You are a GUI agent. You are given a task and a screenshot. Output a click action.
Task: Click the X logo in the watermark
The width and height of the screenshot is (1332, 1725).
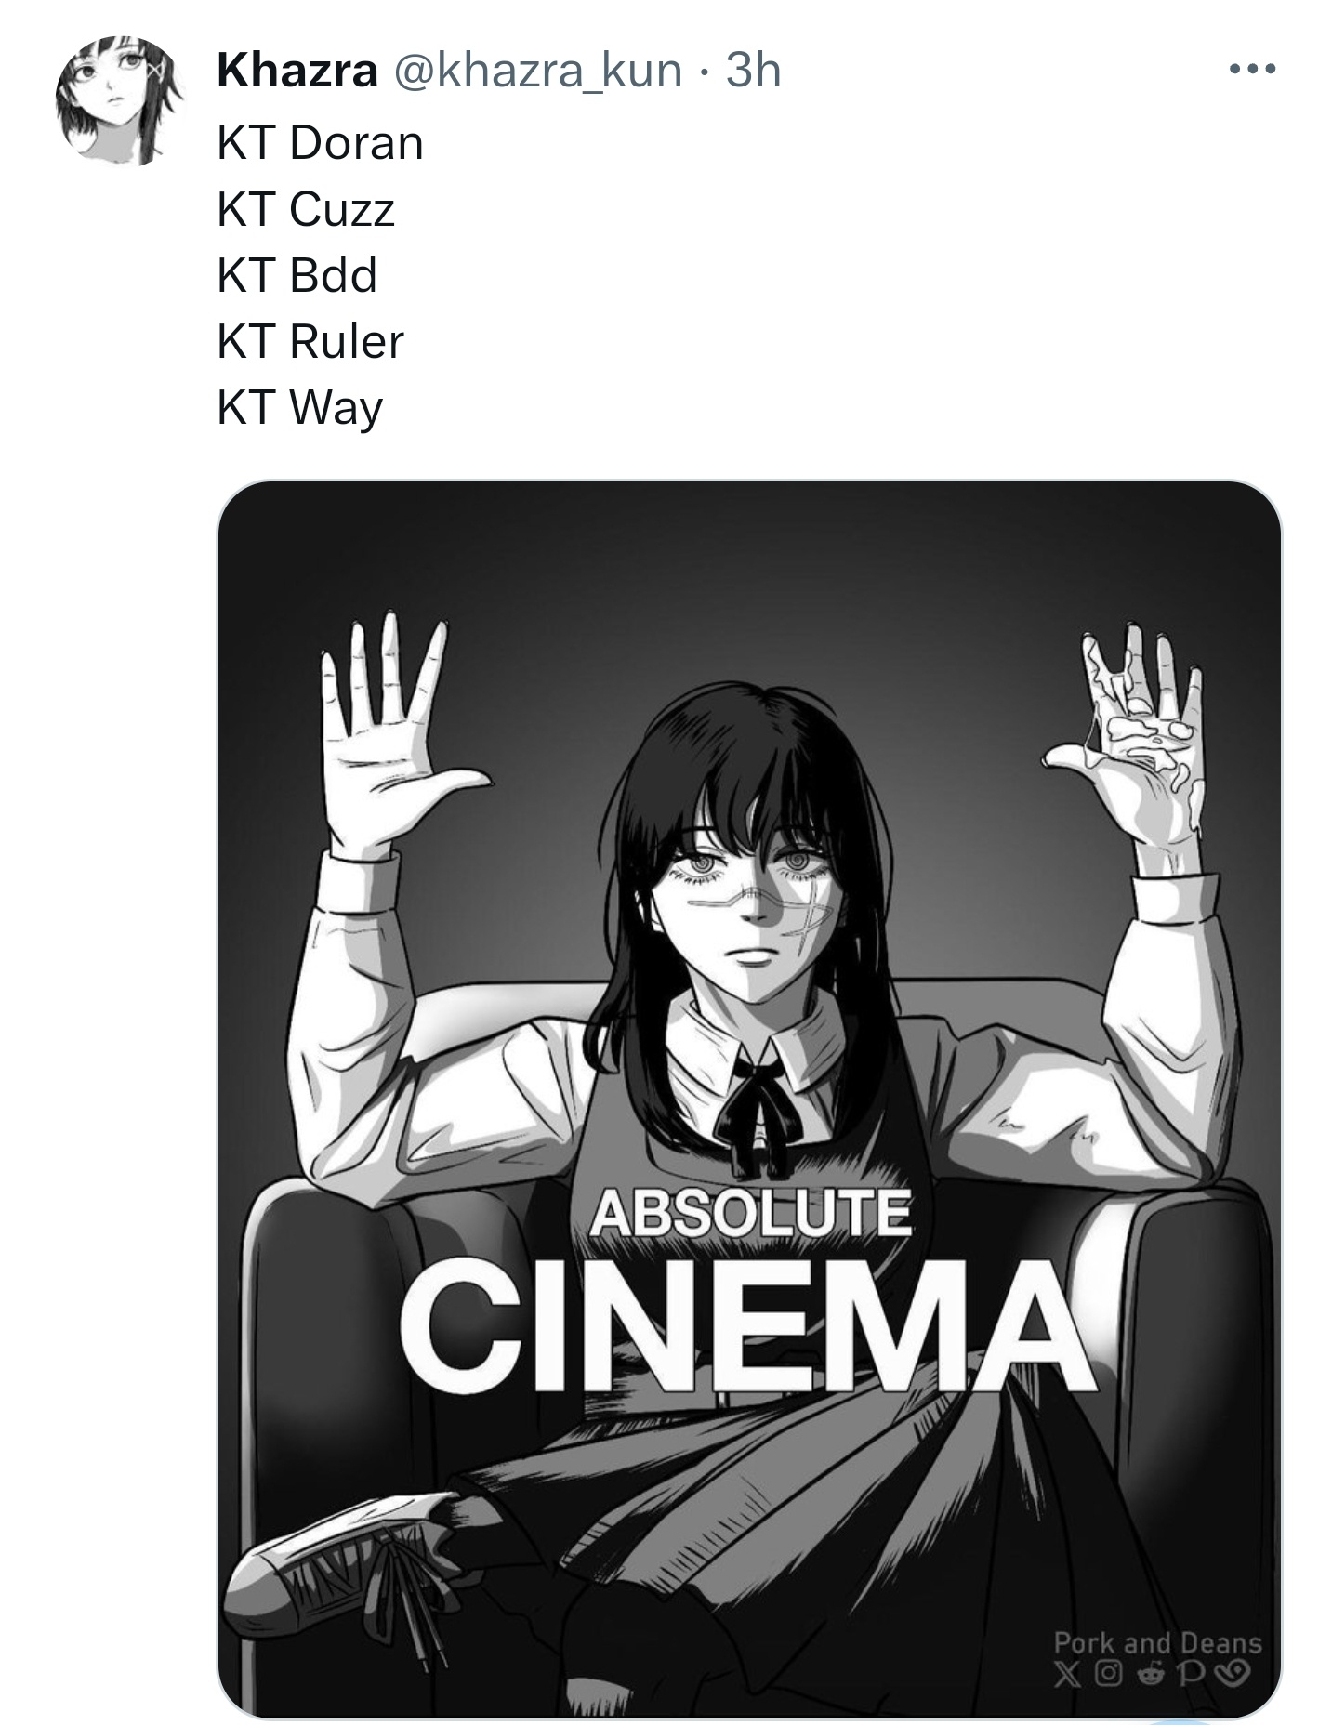(x=1067, y=1674)
